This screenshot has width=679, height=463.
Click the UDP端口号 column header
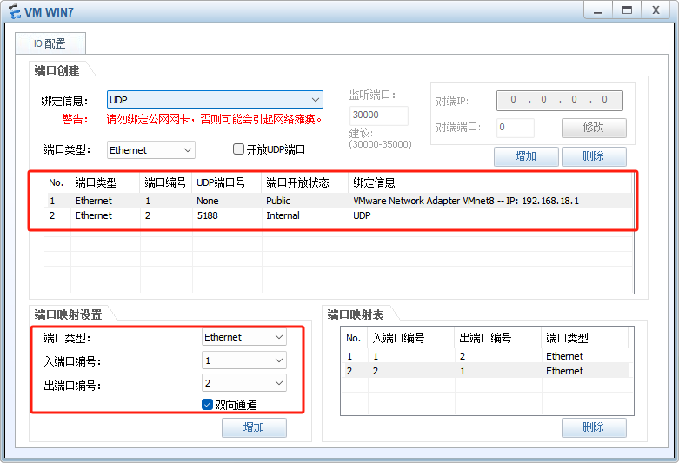point(227,182)
